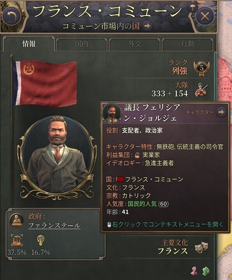Click the soldier battalion icon
The image size is (232, 280).
point(201,90)
